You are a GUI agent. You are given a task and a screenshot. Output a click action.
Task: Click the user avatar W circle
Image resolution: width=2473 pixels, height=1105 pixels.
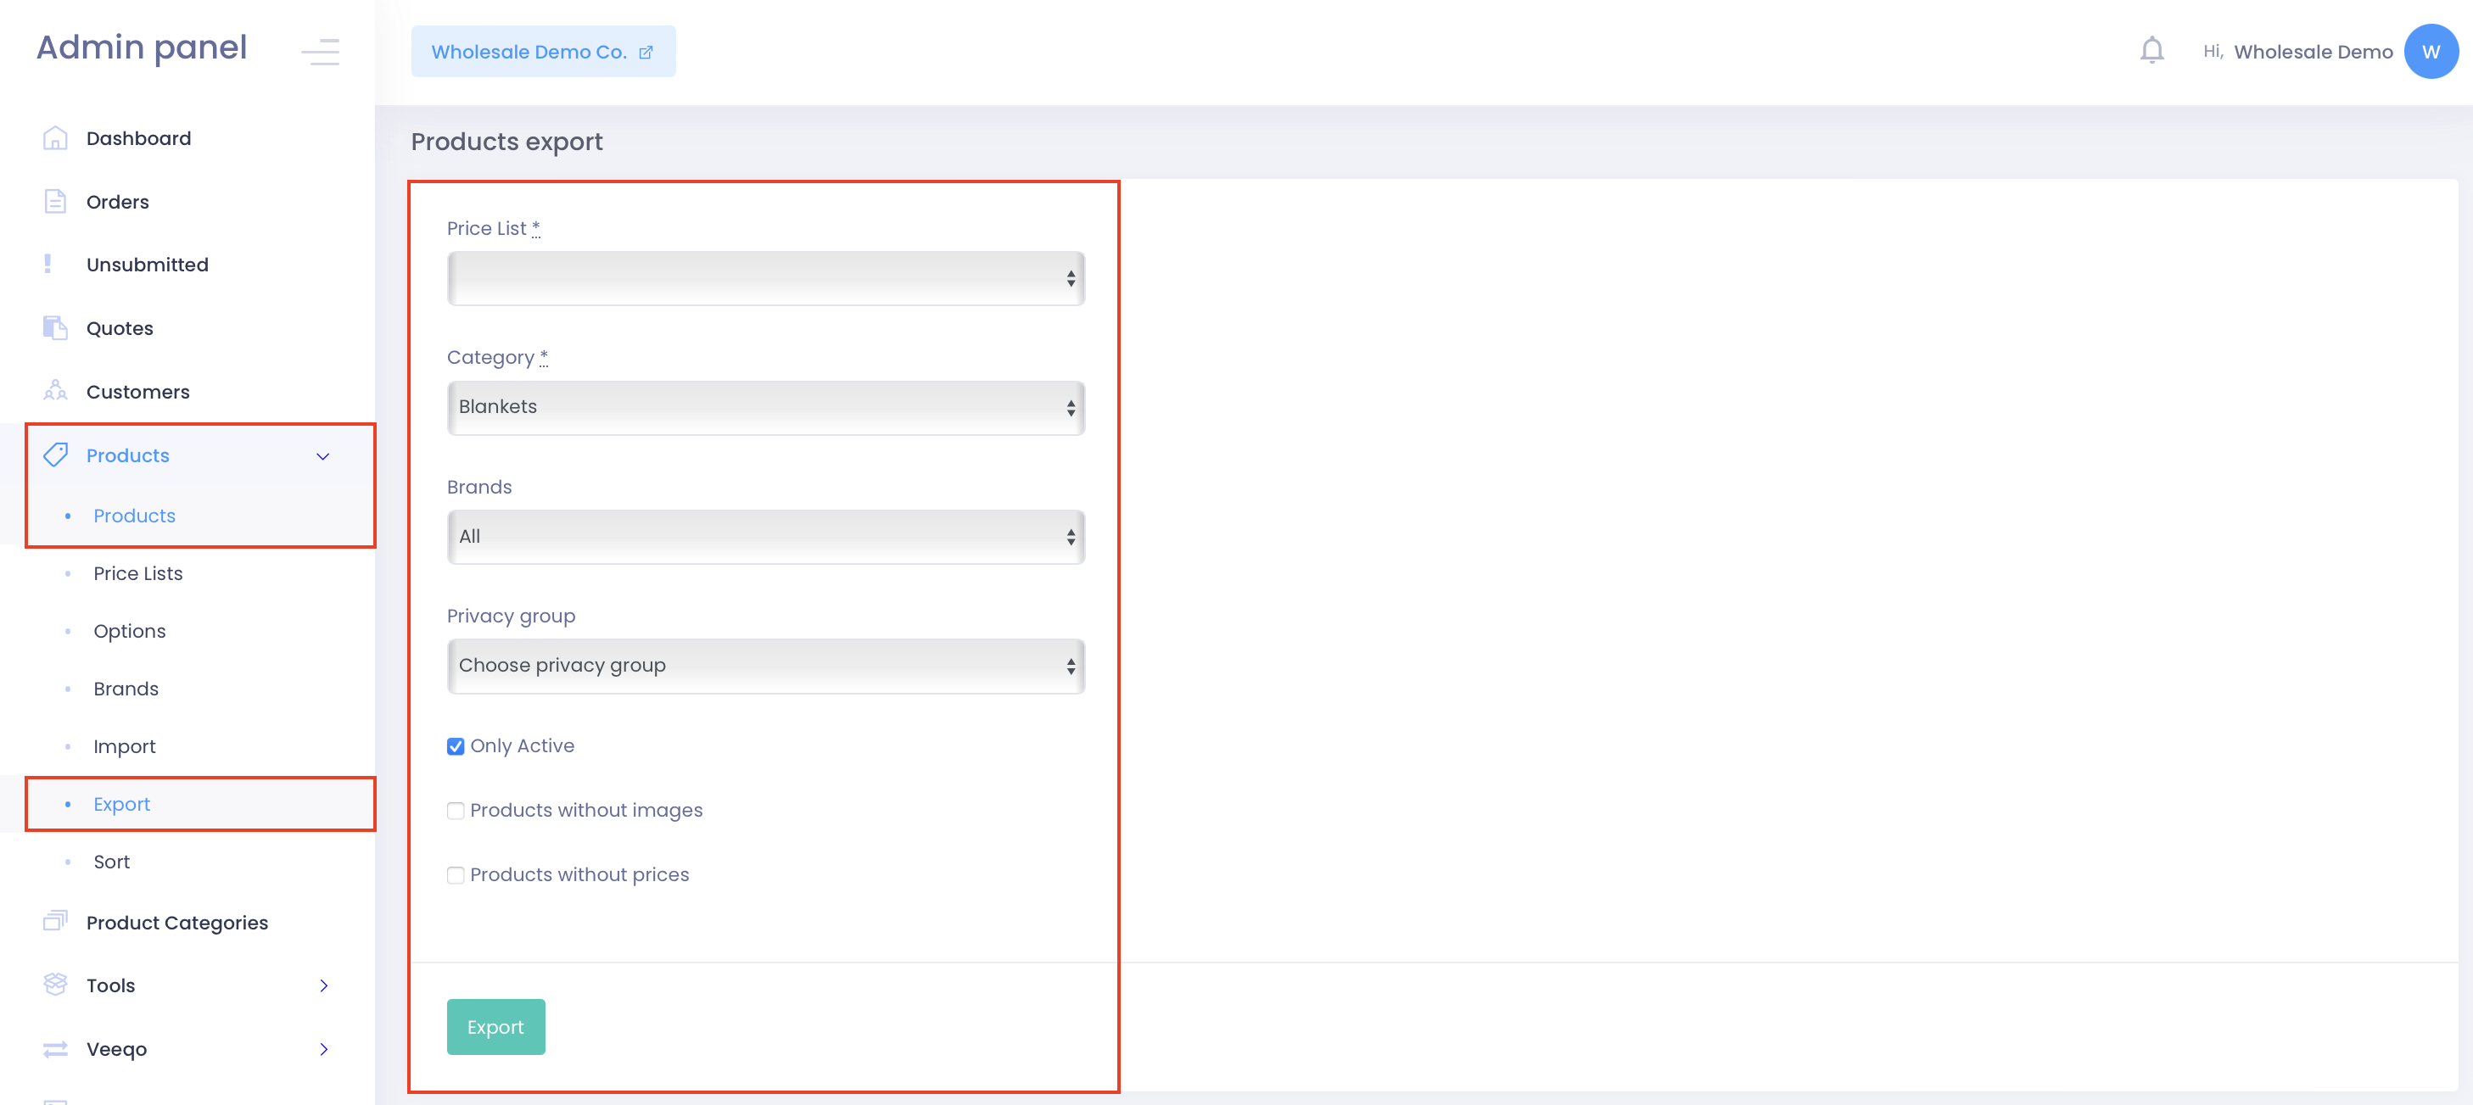(2430, 52)
